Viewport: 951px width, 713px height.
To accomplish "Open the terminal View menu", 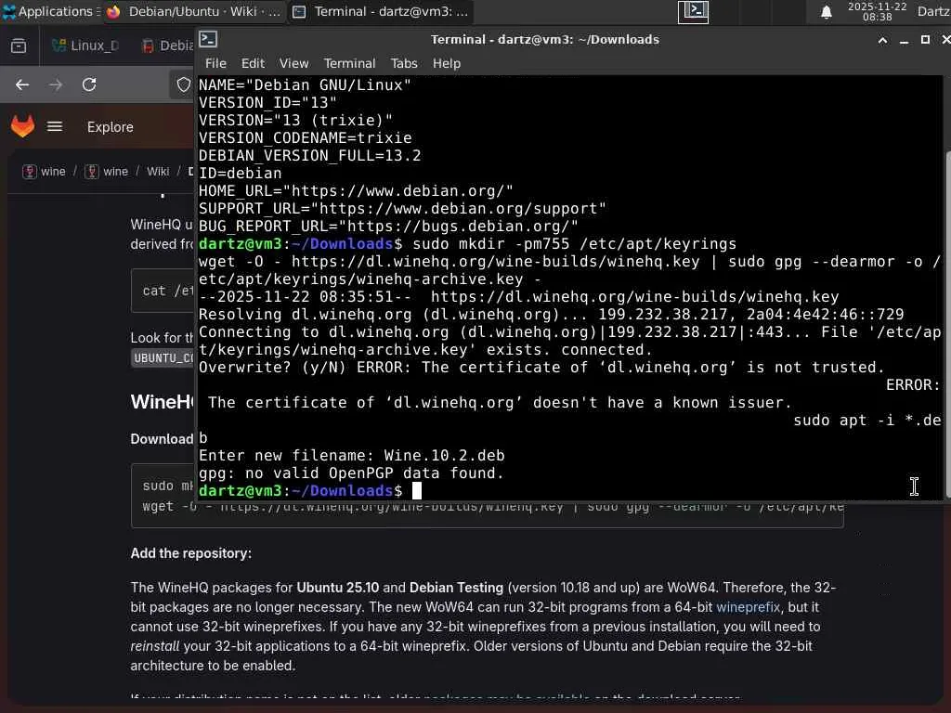I will point(293,63).
